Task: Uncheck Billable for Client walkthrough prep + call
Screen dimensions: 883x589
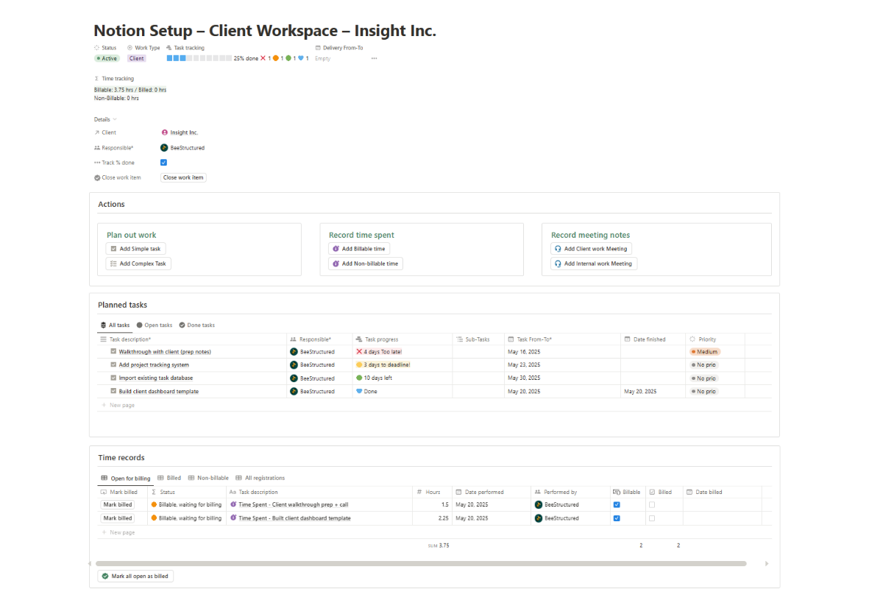Action: click(x=617, y=505)
